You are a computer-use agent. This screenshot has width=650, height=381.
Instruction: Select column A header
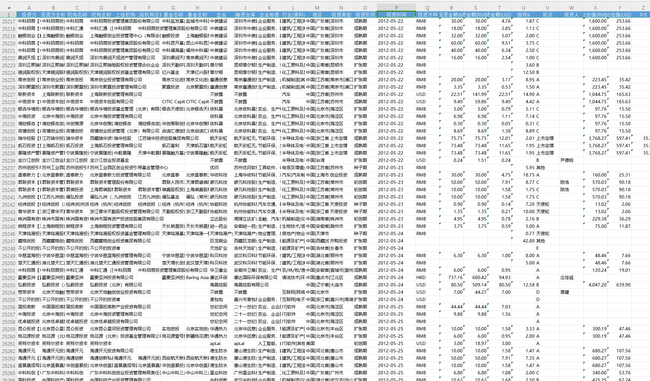pos(29,8)
